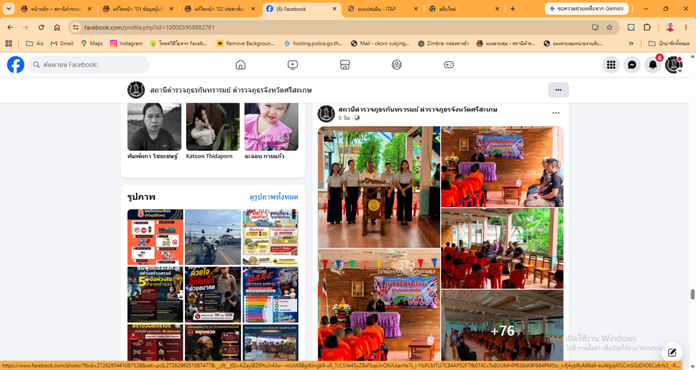Open post three-dots options menu
696x370 pixels.
pyautogui.click(x=556, y=113)
